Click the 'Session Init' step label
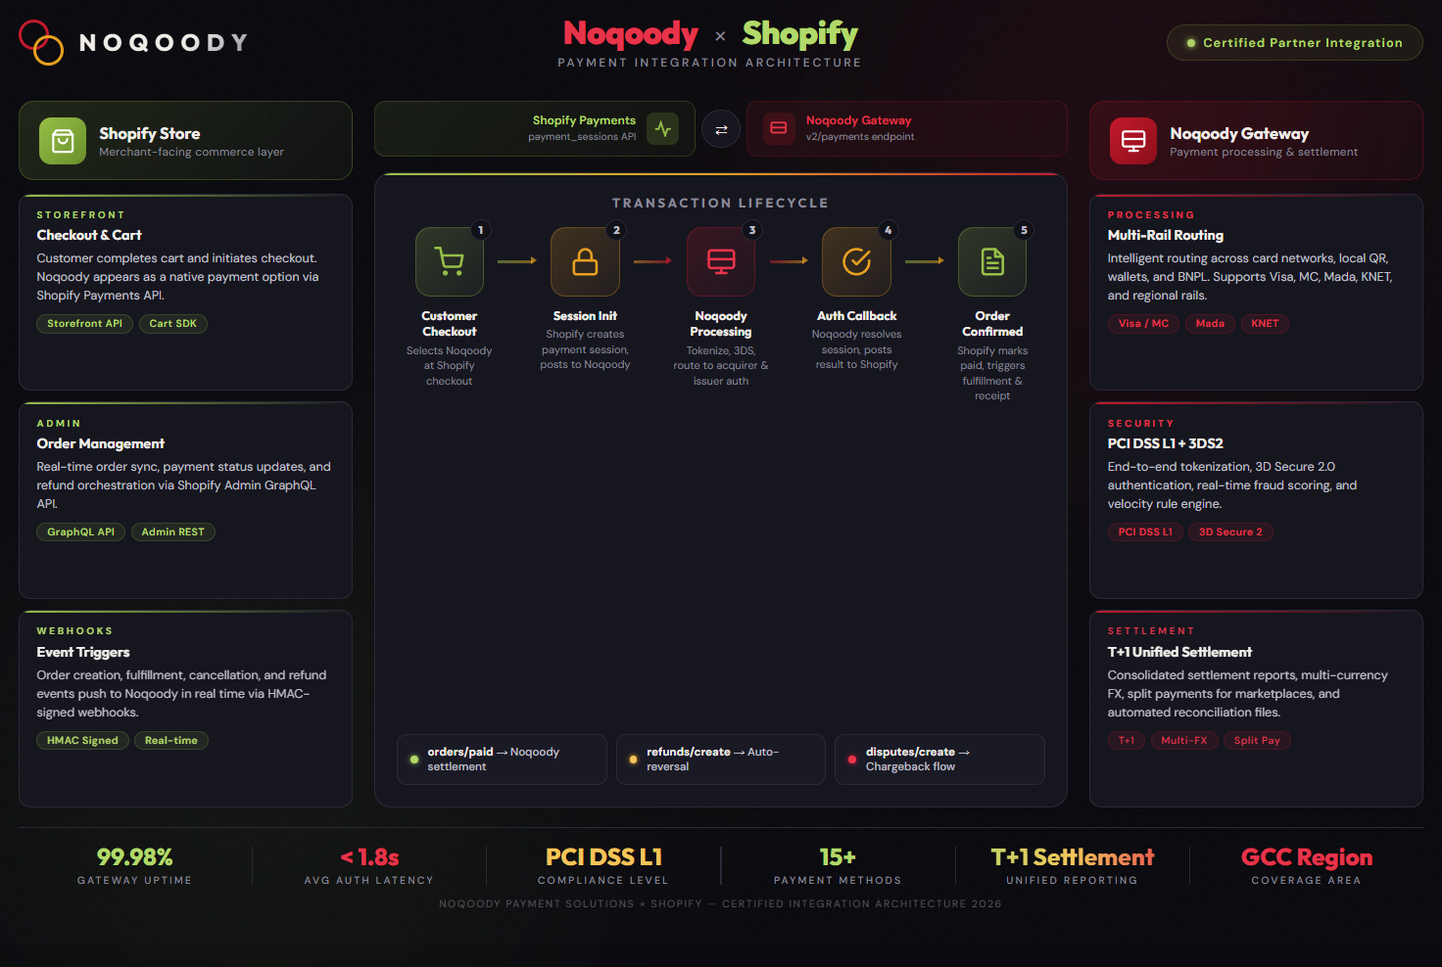 pos(585,316)
